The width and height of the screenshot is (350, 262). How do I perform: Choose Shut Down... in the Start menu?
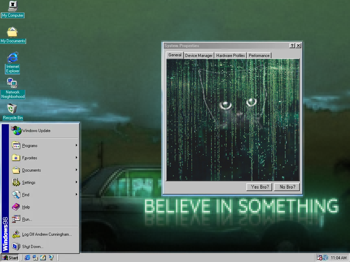tap(44, 247)
